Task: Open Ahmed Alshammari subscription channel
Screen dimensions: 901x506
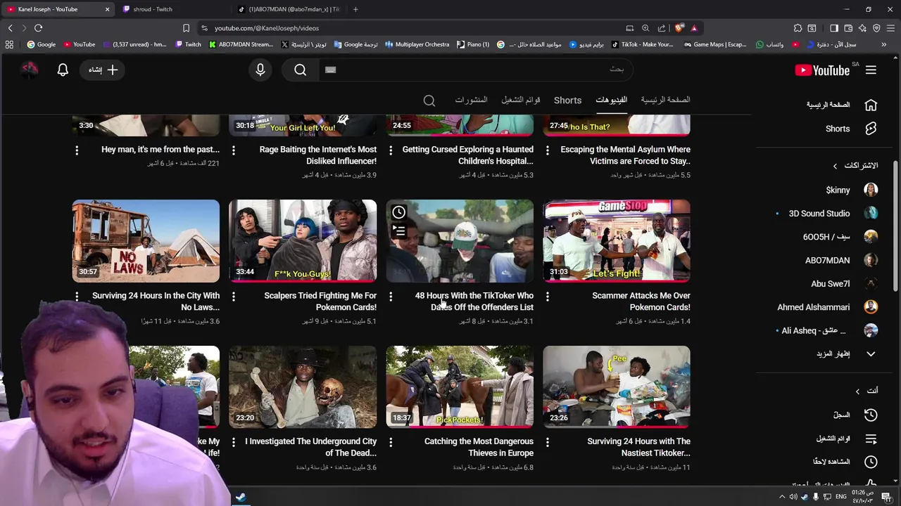Action: (x=827, y=307)
